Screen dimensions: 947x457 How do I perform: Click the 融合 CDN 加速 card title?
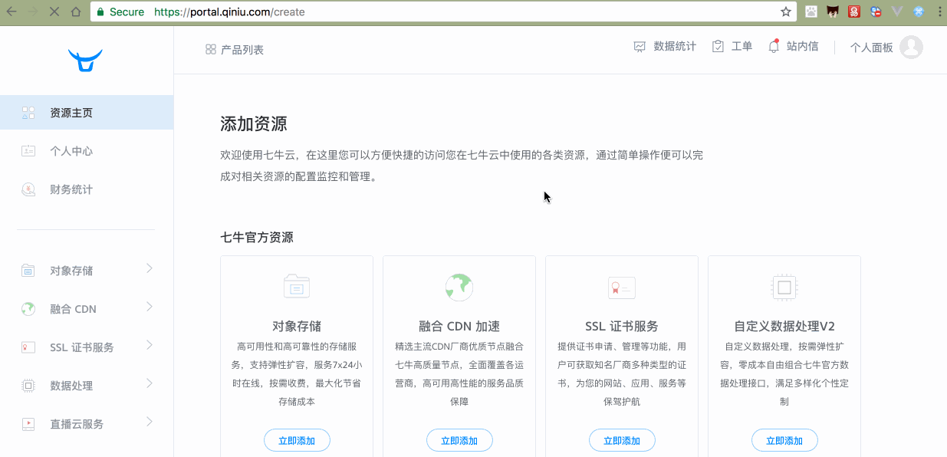(x=459, y=326)
